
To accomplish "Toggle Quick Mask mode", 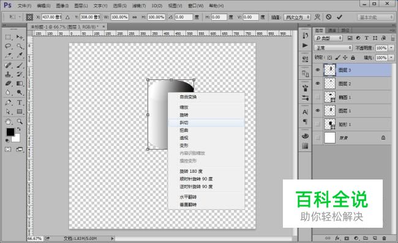I will pos(8,150).
